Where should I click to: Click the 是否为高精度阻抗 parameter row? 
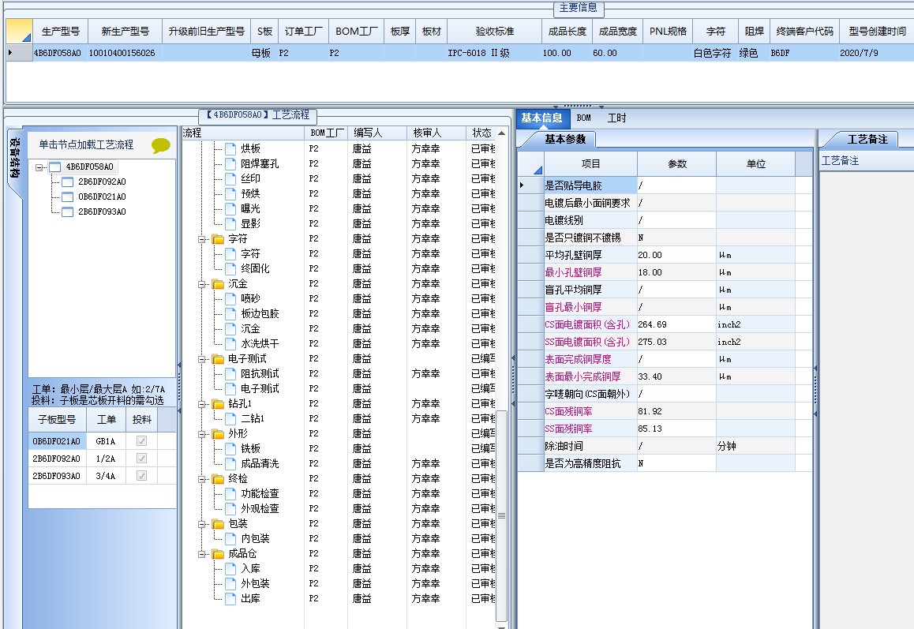[665, 464]
